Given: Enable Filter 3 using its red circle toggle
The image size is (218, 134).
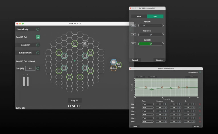Looking at the screenshot, I should (x=200, y=111).
